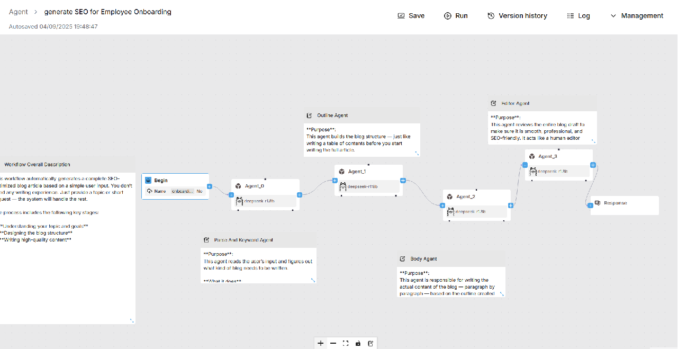Screen dimensions: 678x349
Task: Click the Response node input handle
Action: (x=591, y=205)
